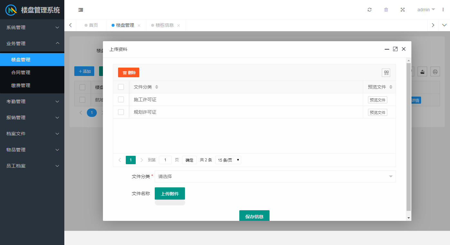Click the trash icon in top header

pos(386,10)
